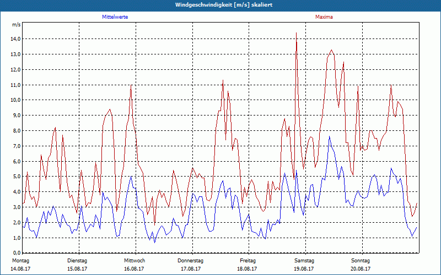
Task: Click the red Maxima peak above 14,0 on Friday
Action: (296, 33)
